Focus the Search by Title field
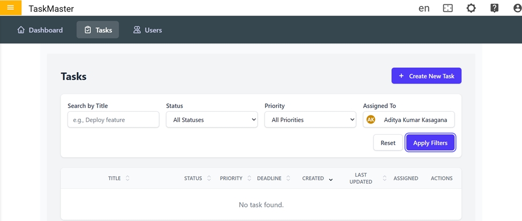The width and height of the screenshot is (522, 221). pyautogui.click(x=114, y=120)
